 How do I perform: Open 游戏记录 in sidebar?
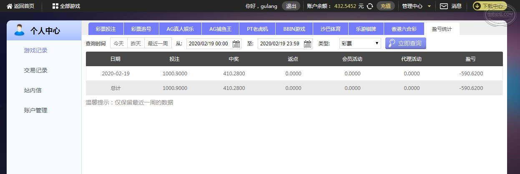(x=36, y=50)
